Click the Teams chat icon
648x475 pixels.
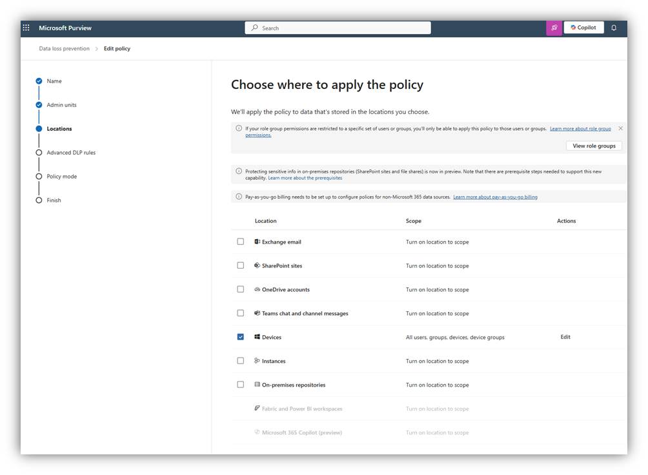pos(257,313)
